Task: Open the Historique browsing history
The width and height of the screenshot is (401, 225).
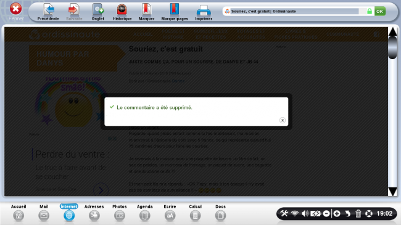Action: click(122, 12)
